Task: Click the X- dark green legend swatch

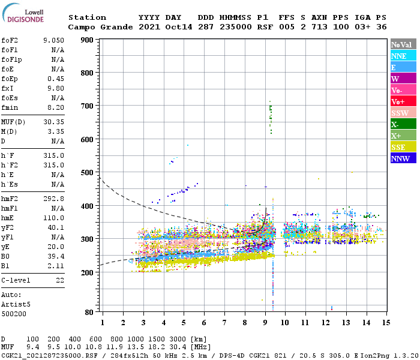Action: coord(403,124)
